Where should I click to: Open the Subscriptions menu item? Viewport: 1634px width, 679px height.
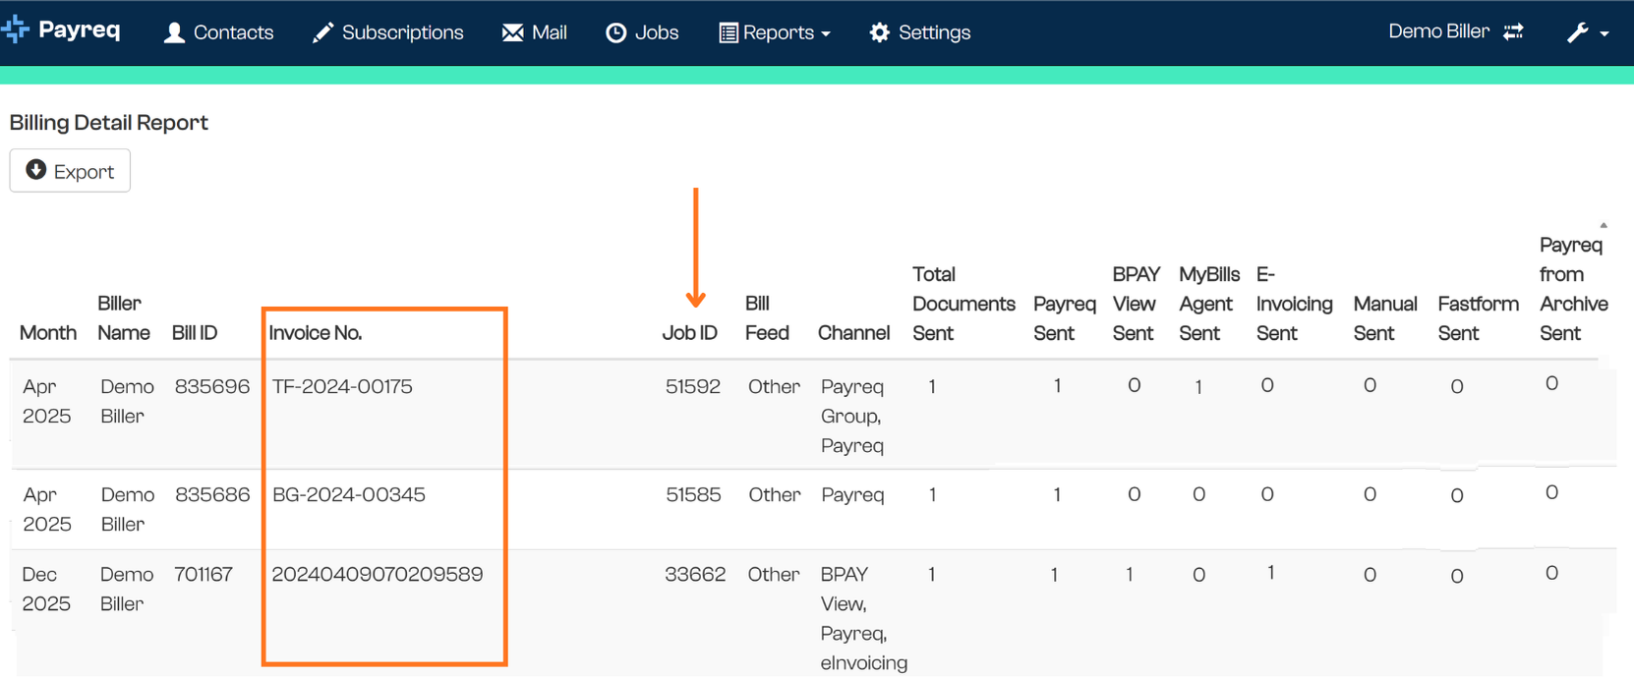click(387, 32)
